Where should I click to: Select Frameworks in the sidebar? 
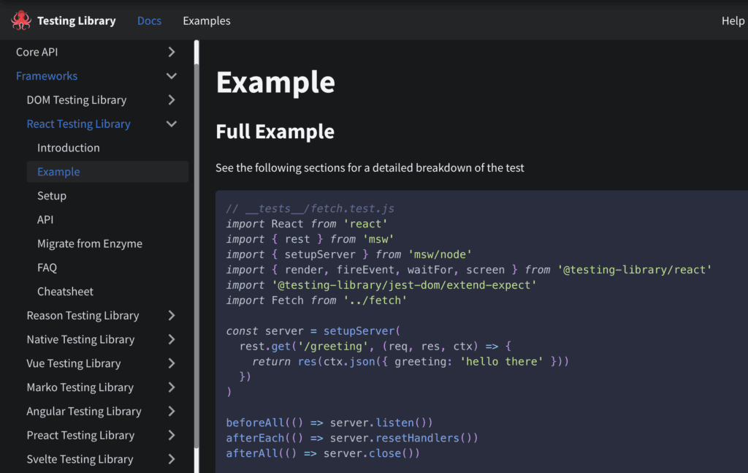(47, 76)
